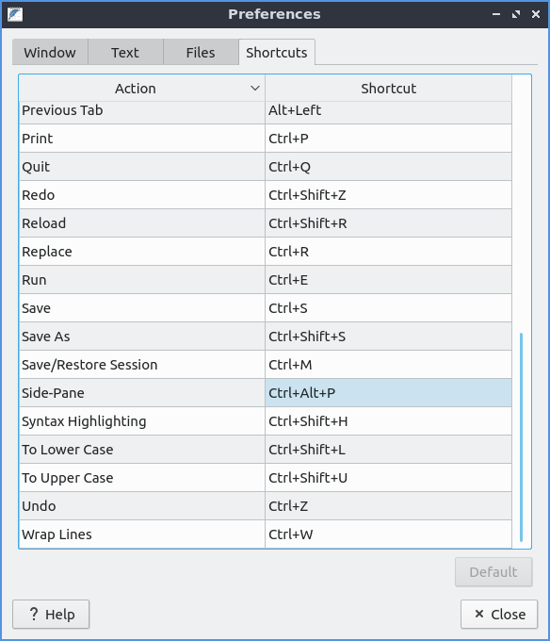Select the Ctrl+E shortcut for Run
The width and height of the screenshot is (550, 641).
click(388, 280)
